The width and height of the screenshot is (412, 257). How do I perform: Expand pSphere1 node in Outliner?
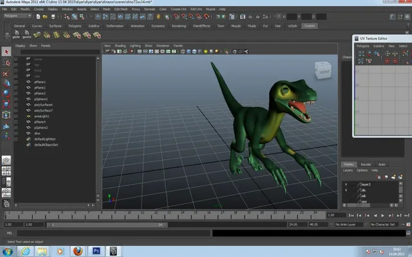coord(15,99)
